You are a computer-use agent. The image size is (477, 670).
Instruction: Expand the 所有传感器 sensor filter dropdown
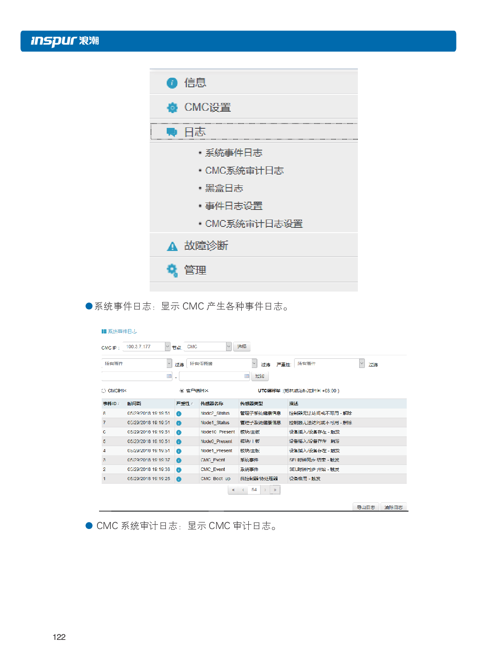tap(254, 363)
